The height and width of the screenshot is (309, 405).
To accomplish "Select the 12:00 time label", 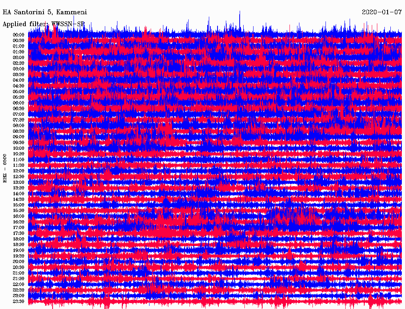I will point(19,171).
